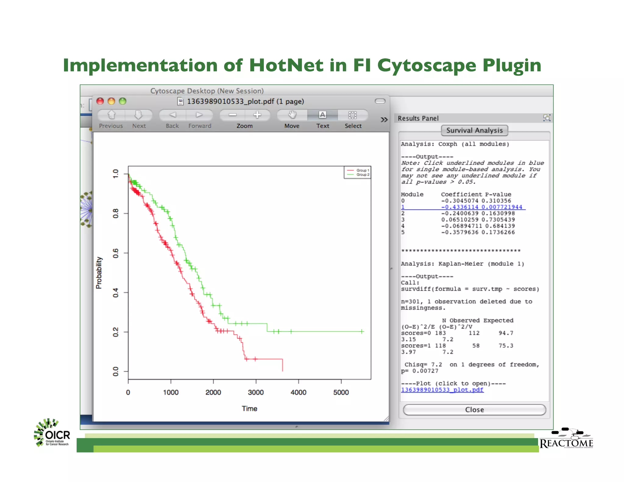Screen dimensions: 624x482
Task: Select the Move hand tool
Action: tap(292, 115)
